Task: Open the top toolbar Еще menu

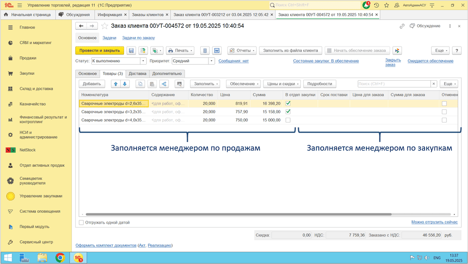Action: tap(440, 51)
